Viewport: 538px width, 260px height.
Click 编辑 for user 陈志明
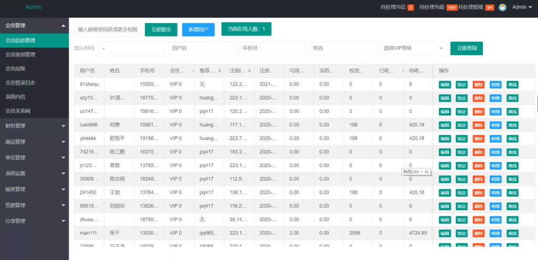444,179
